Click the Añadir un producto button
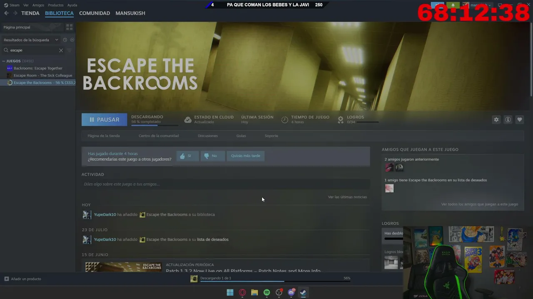Image resolution: width=533 pixels, height=299 pixels. tap(23, 279)
